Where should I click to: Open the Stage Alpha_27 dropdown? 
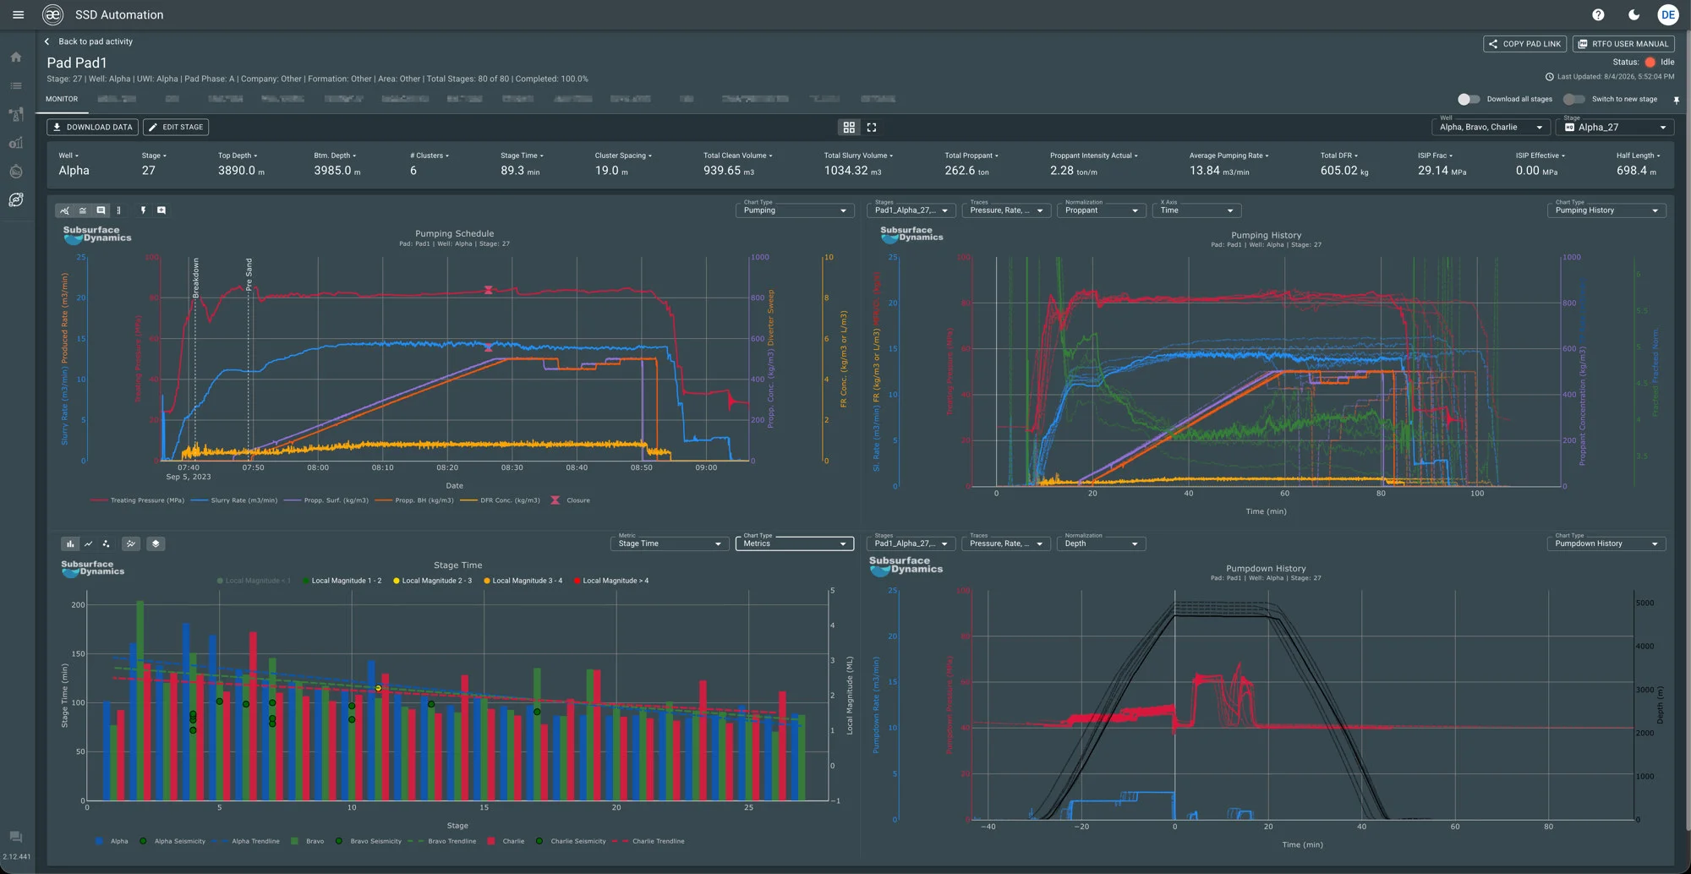point(1615,127)
